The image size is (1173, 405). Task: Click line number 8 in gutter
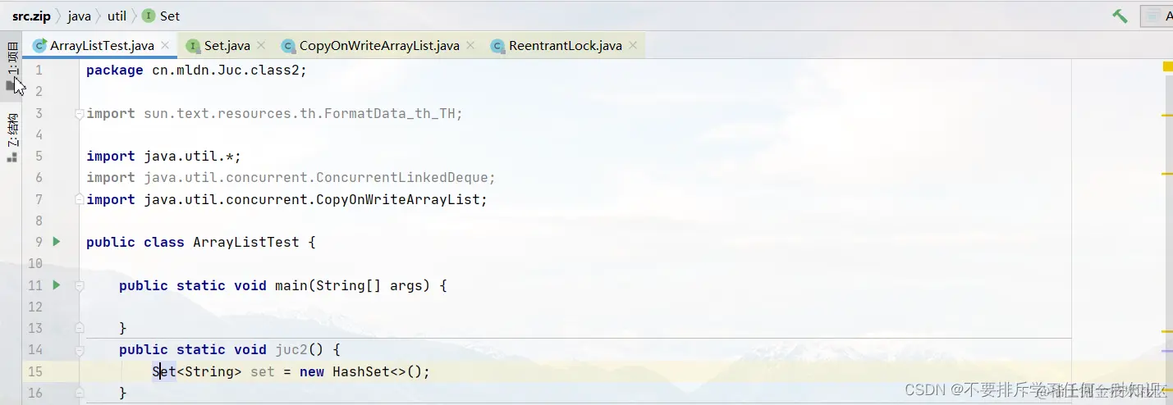pyautogui.click(x=39, y=221)
